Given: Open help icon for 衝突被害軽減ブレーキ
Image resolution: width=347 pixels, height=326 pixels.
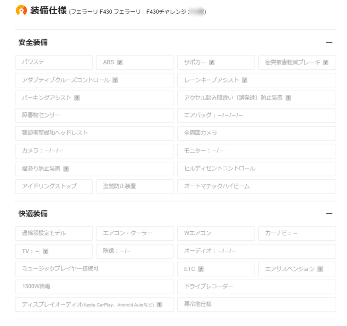Looking at the screenshot, I should (325, 63).
